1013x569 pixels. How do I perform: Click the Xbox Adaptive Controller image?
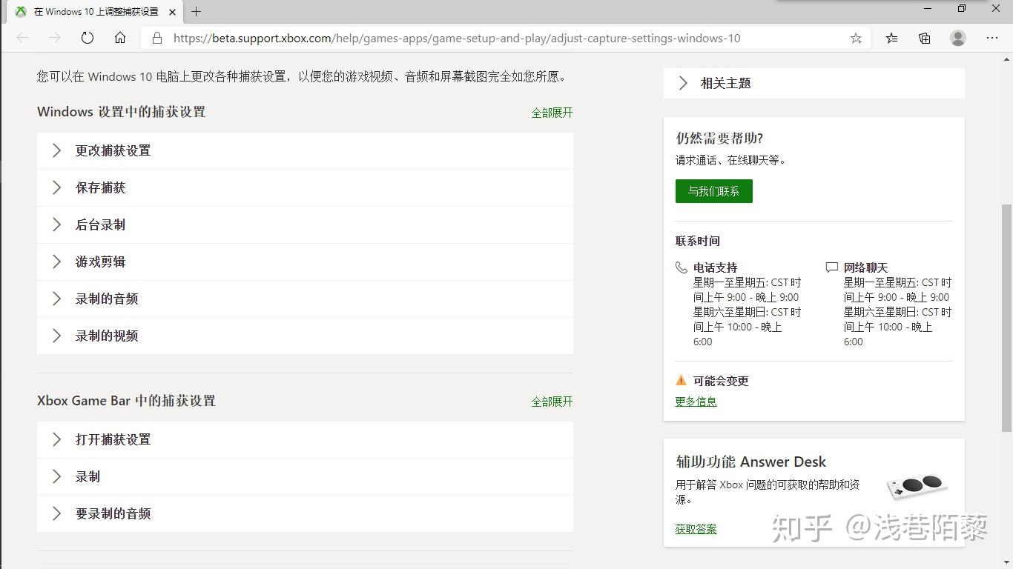click(917, 486)
